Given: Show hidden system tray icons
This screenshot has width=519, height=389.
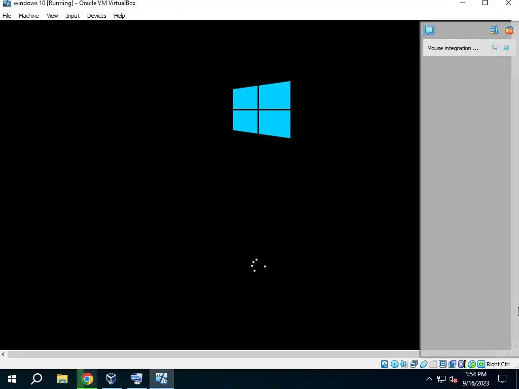Looking at the screenshot, I should [429, 379].
